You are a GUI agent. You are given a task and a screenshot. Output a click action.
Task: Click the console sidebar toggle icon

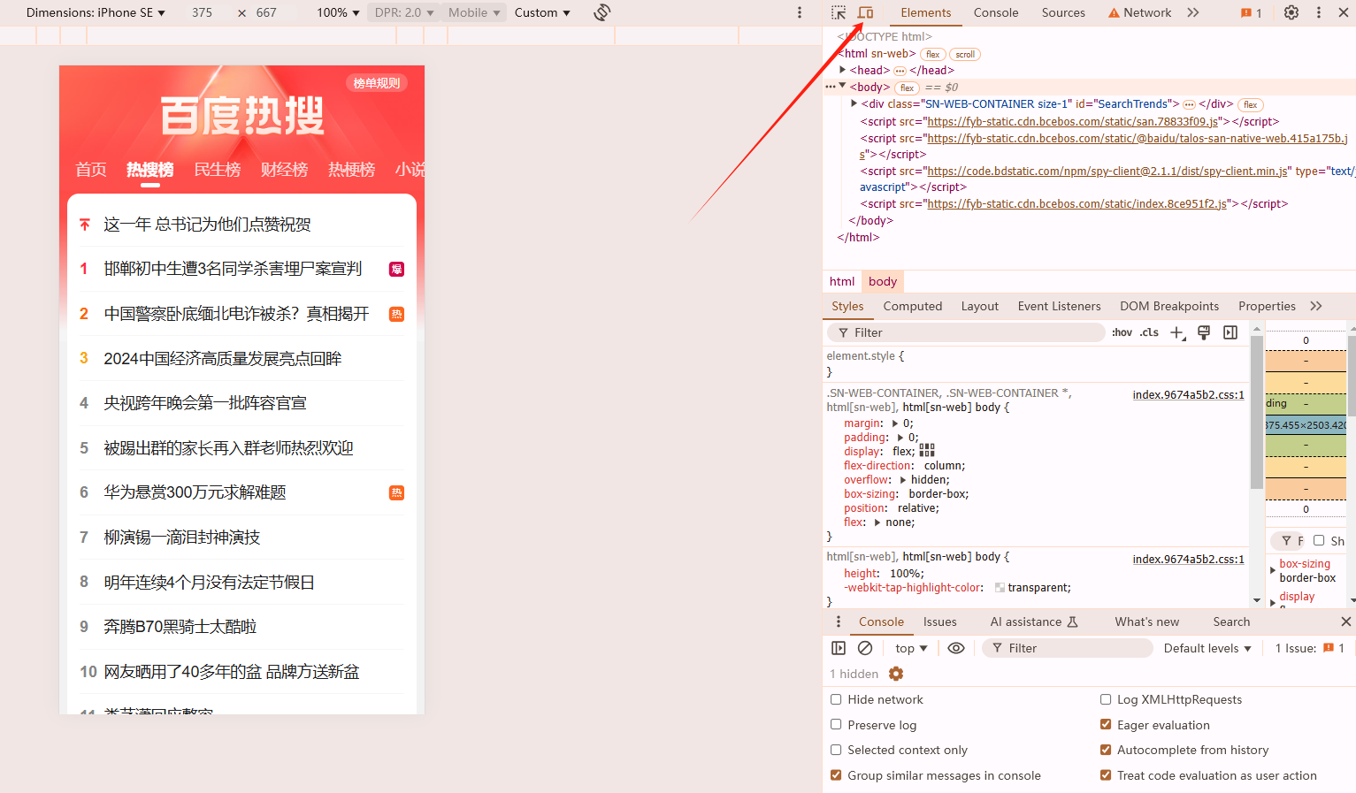(839, 648)
